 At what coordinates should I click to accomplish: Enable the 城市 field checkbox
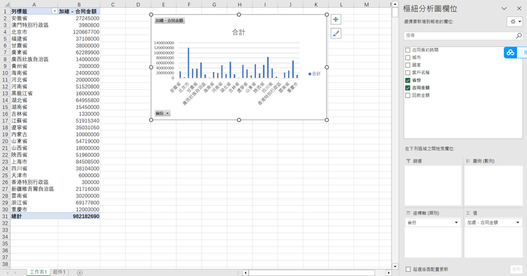408,58
